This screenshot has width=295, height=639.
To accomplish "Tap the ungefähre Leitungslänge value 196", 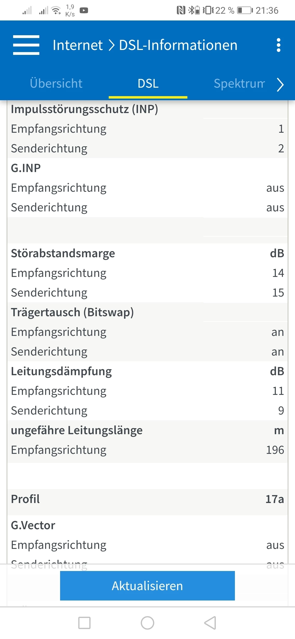I will [275, 450].
